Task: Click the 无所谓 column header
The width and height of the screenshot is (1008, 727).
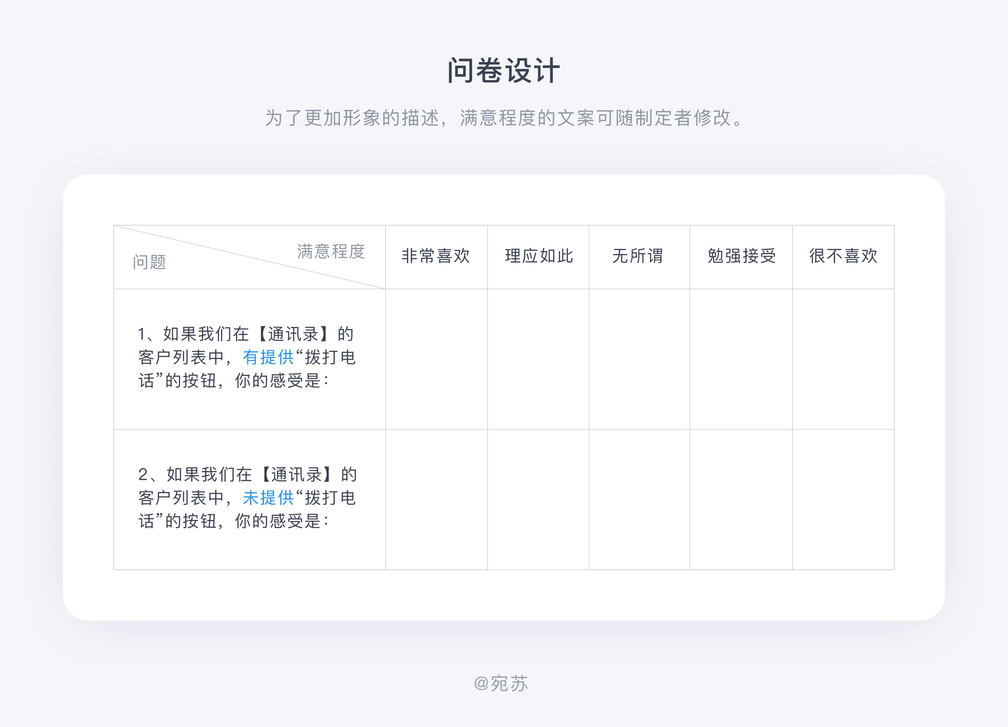Action: click(x=638, y=256)
